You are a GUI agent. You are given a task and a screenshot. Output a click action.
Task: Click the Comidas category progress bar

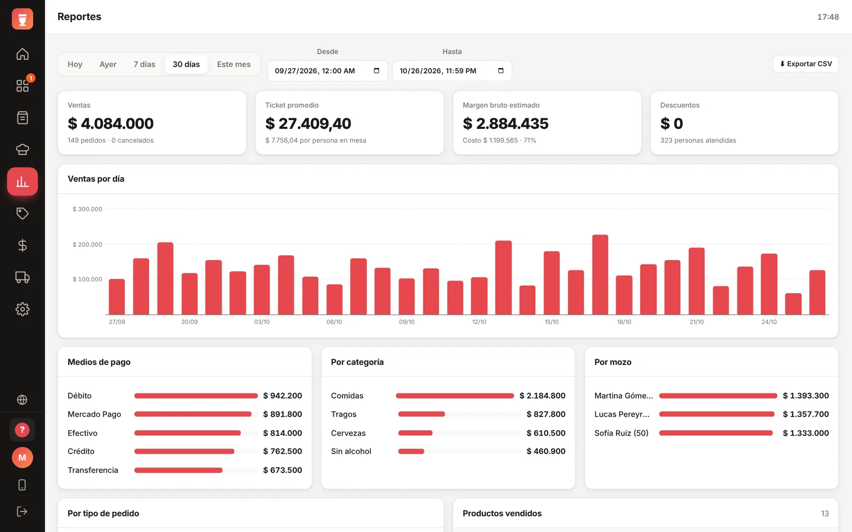(x=455, y=396)
